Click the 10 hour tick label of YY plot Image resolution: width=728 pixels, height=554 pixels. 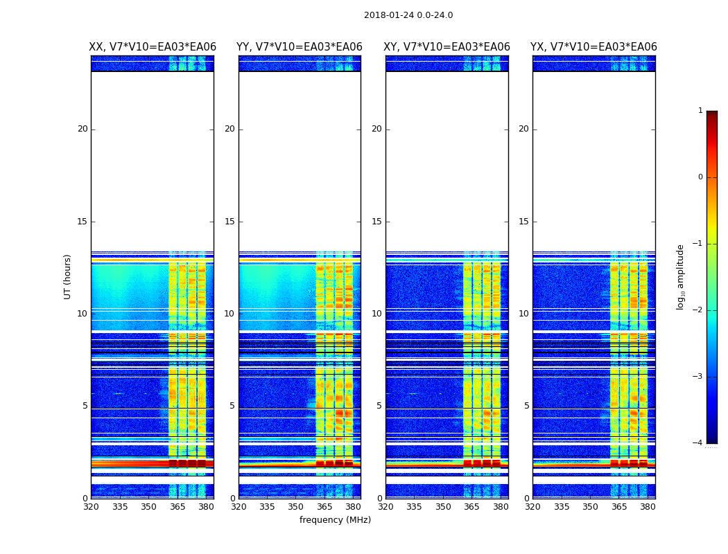click(229, 314)
